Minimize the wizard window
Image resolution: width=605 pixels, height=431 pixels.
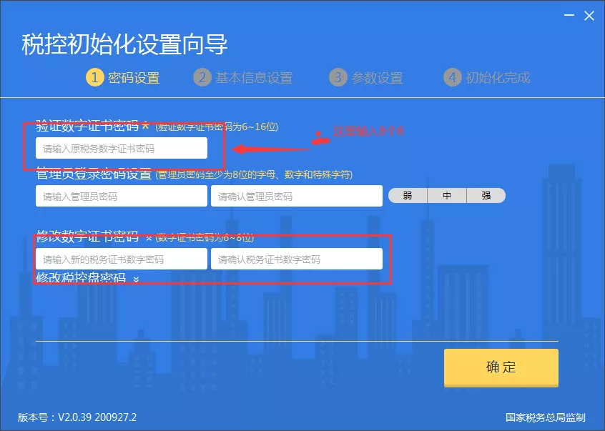click(569, 16)
